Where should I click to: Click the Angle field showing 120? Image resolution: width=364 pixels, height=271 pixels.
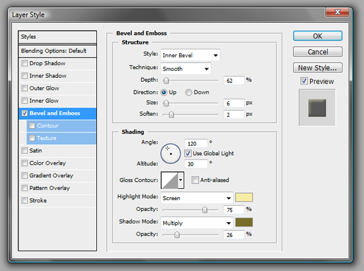tap(196, 144)
